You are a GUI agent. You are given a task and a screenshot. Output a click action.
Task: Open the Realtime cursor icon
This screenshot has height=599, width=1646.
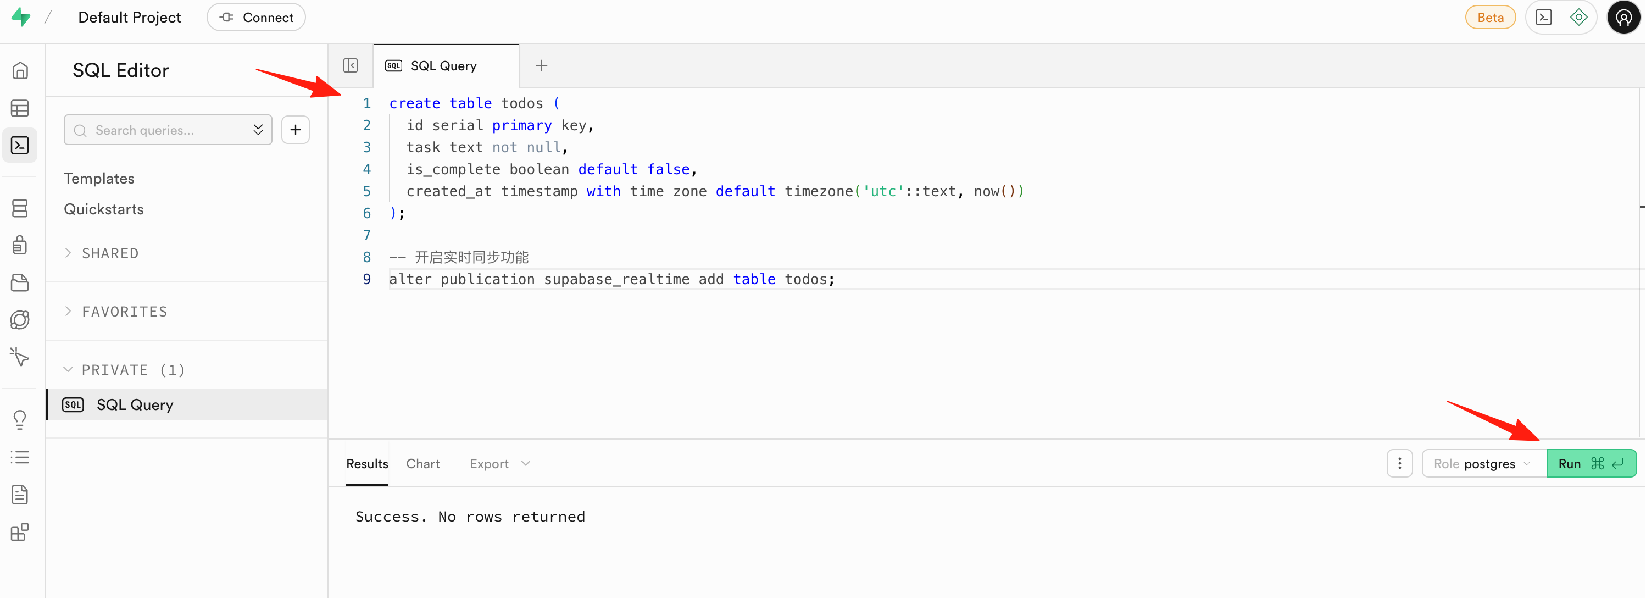20,357
